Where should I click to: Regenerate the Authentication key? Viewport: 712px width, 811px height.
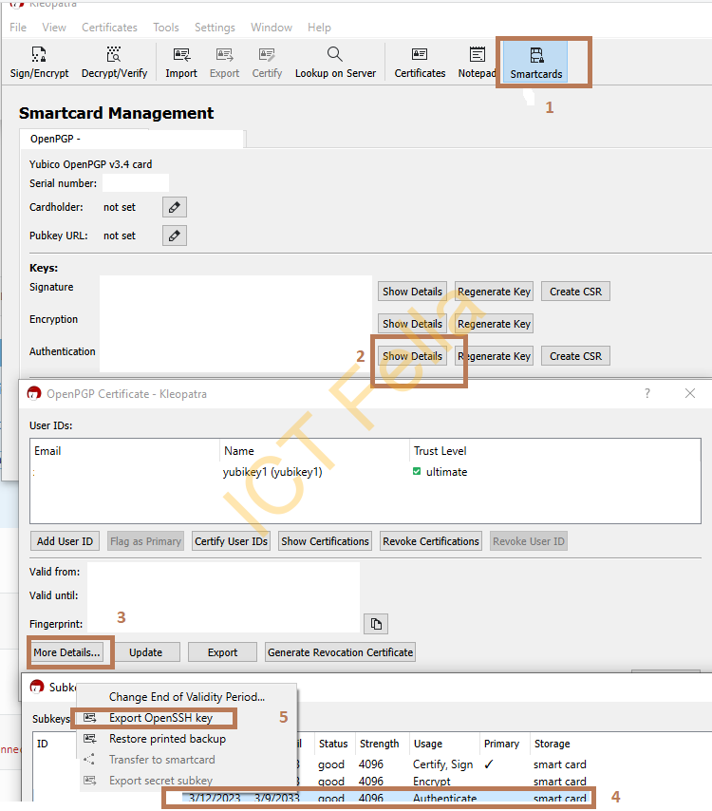click(494, 356)
